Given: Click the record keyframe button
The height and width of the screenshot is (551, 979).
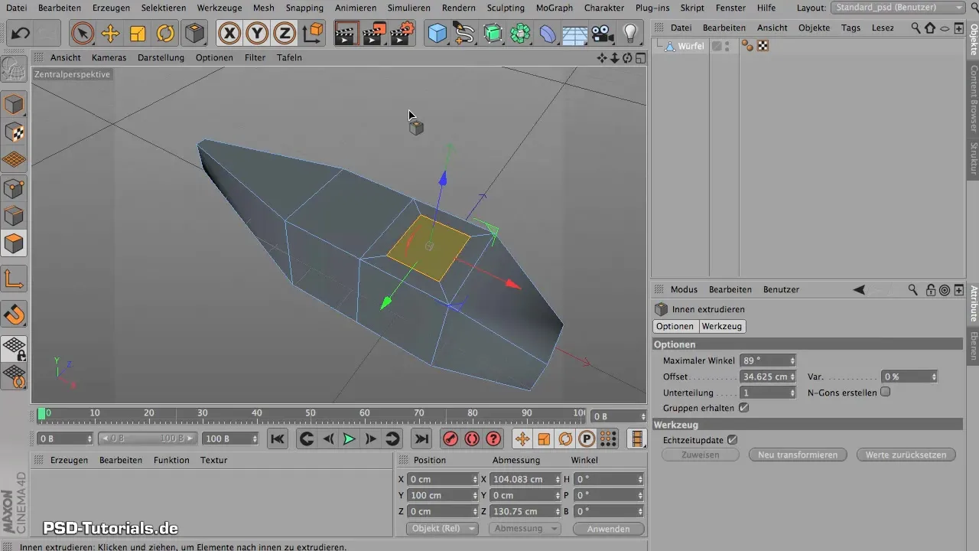Looking at the screenshot, I should [x=450, y=439].
